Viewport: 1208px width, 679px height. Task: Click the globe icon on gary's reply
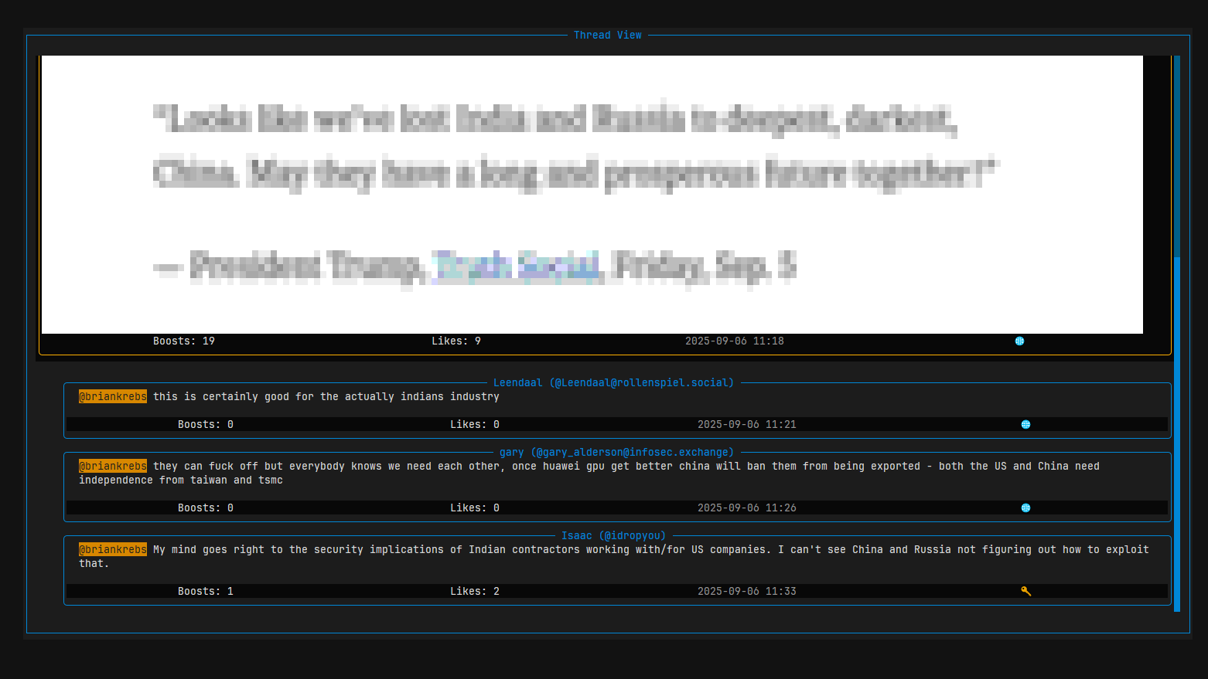(x=1025, y=508)
